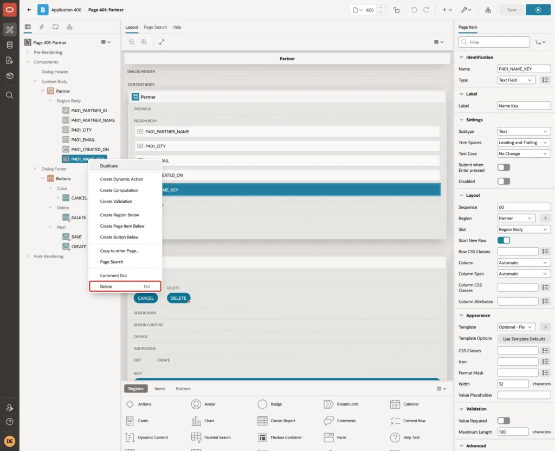Open Team Development sidebar icon
Screen dimensions: 555x451
tap(10, 61)
